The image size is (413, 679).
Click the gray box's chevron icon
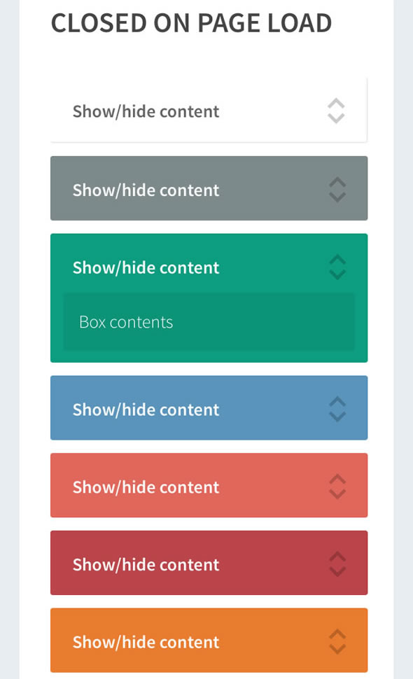[337, 190]
